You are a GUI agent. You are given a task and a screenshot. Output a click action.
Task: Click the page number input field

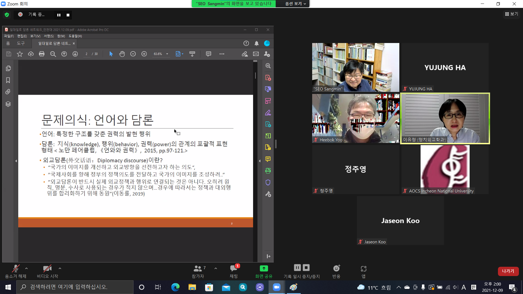pos(87,54)
